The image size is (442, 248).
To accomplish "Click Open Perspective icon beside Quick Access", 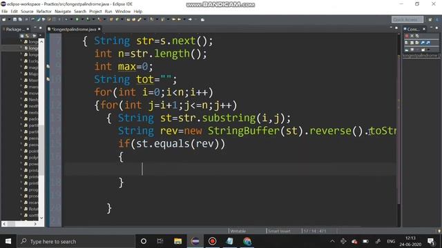I will point(430,19).
